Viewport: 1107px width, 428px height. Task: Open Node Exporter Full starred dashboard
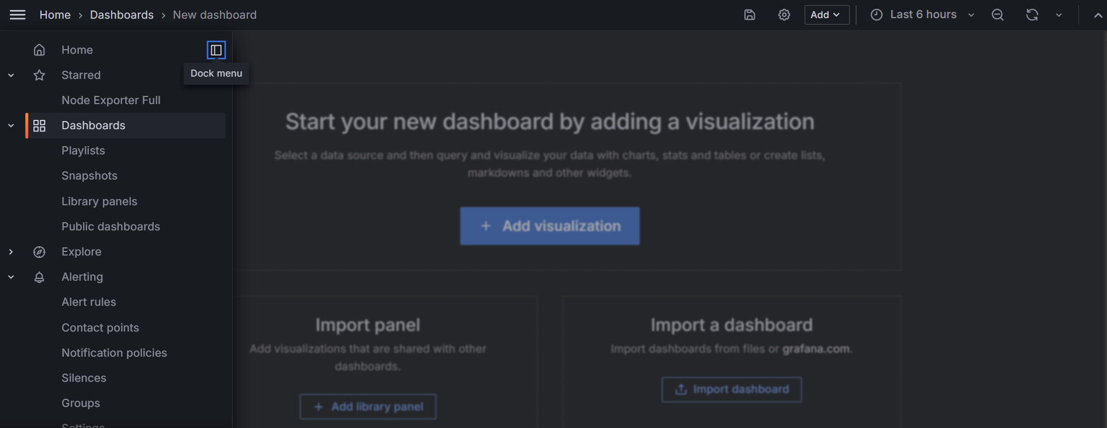pyautogui.click(x=111, y=100)
